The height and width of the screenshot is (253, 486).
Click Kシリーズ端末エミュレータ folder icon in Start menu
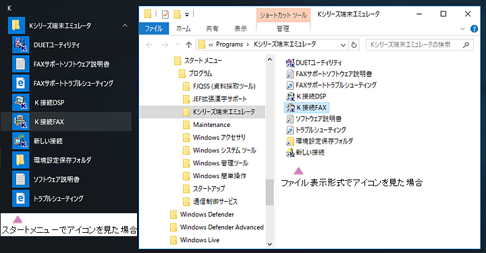pos(16,26)
